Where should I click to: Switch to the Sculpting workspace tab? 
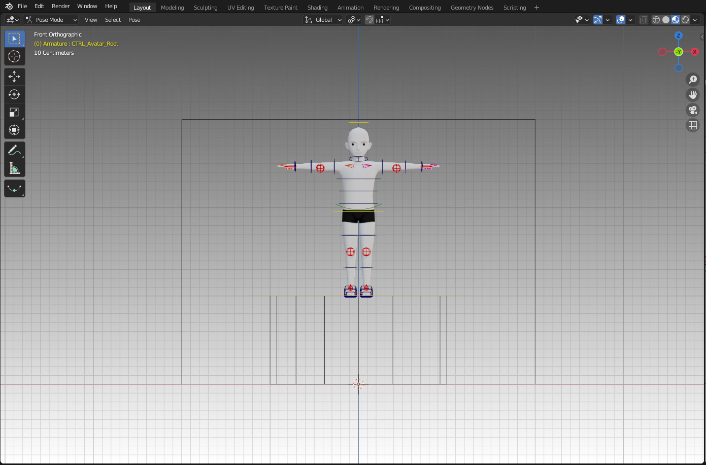[x=206, y=8]
